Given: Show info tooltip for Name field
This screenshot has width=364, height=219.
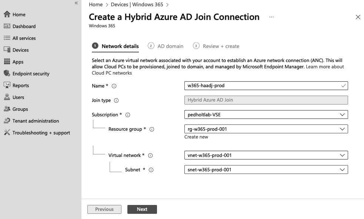Looking at the screenshot, I should pos(114,86).
